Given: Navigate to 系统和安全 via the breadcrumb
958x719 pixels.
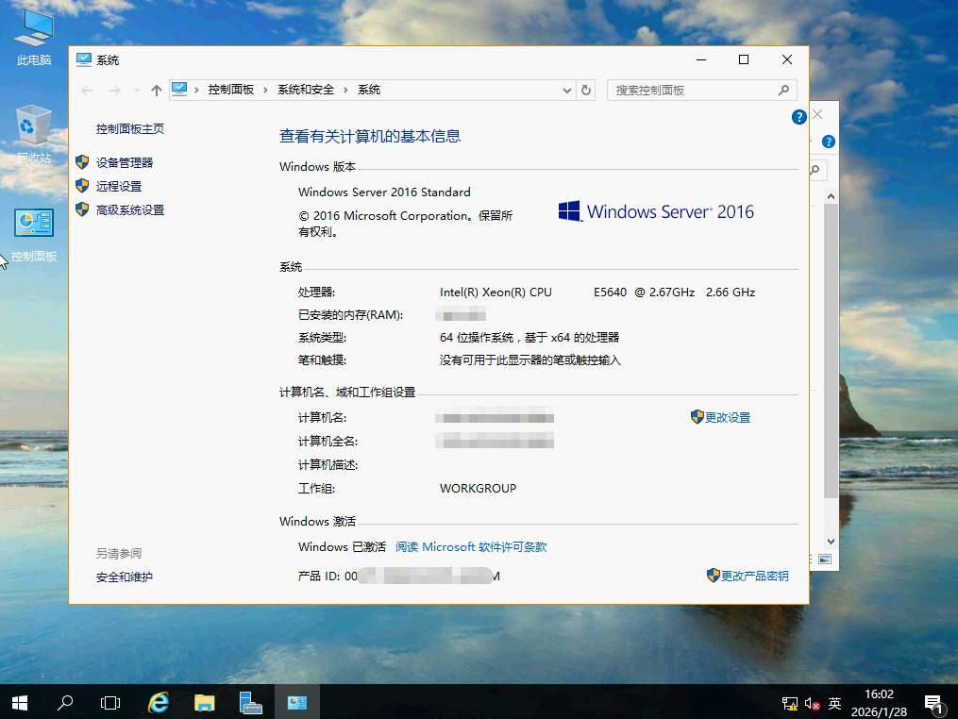Looking at the screenshot, I should point(303,90).
